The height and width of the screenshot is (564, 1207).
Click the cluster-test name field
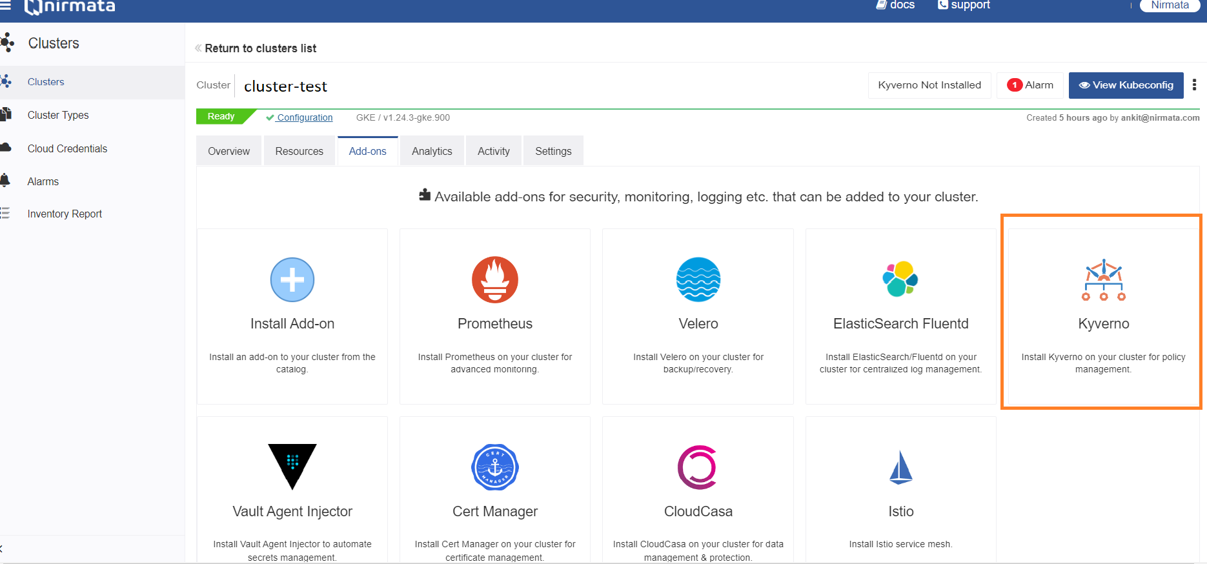tap(285, 86)
